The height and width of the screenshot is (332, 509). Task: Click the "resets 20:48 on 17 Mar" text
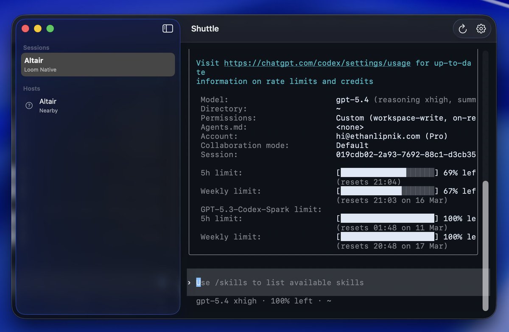tap(392, 246)
